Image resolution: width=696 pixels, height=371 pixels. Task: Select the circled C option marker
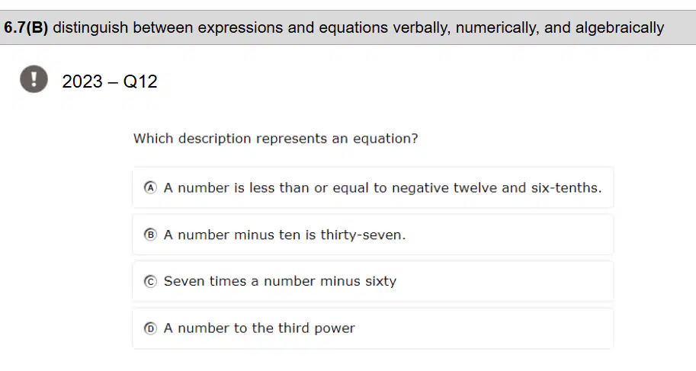150,281
